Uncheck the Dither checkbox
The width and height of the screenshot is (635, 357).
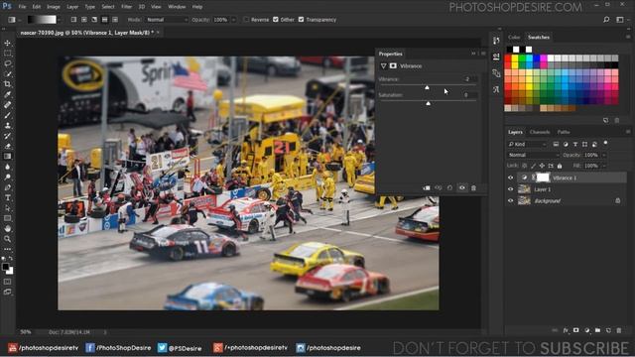point(276,20)
